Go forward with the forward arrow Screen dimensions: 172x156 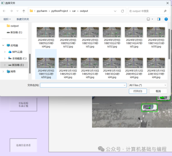(11, 11)
